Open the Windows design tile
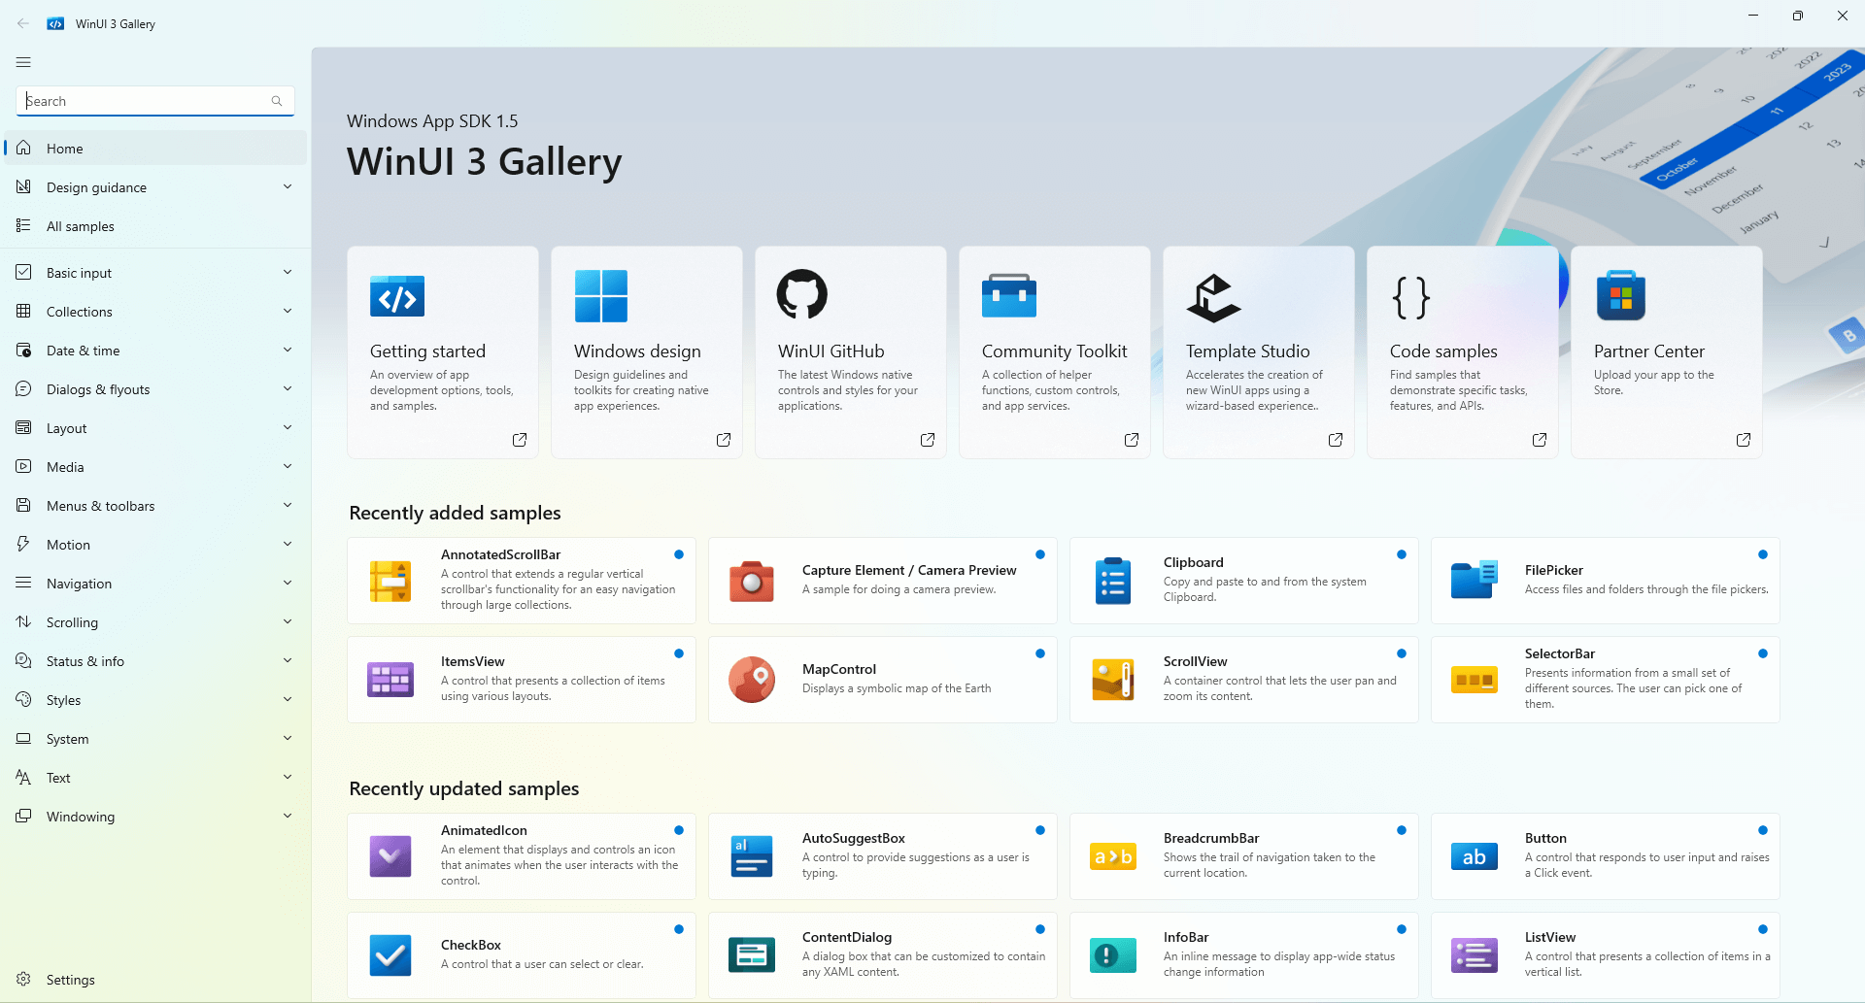Screen dimensions: 1865x1003 coord(647,351)
